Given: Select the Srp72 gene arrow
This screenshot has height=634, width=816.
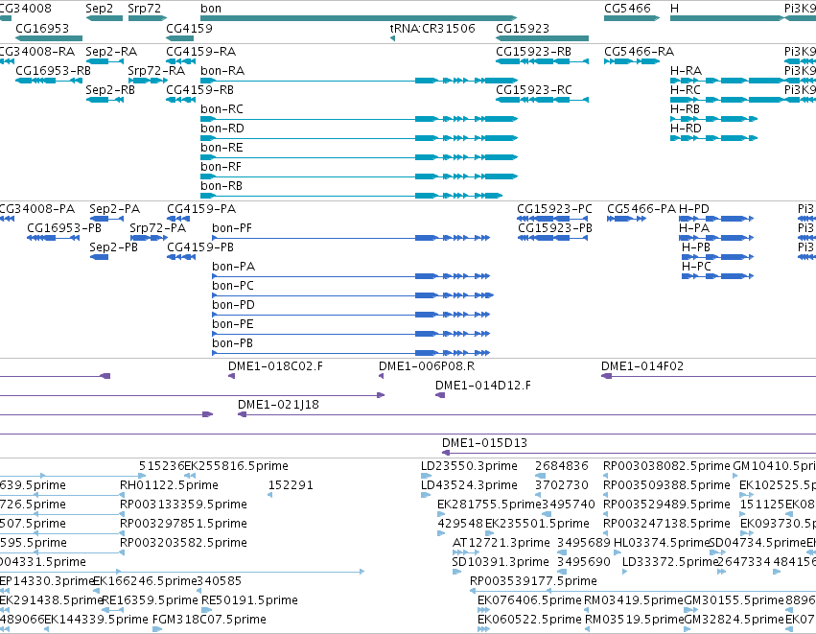Looking at the screenshot, I should tap(148, 18).
